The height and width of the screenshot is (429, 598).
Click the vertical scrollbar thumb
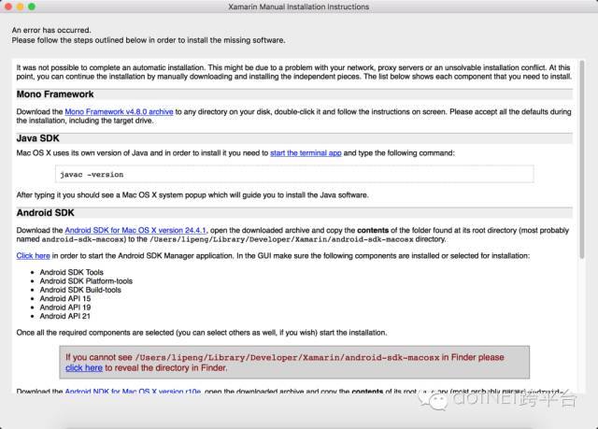(x=582, y=160)
